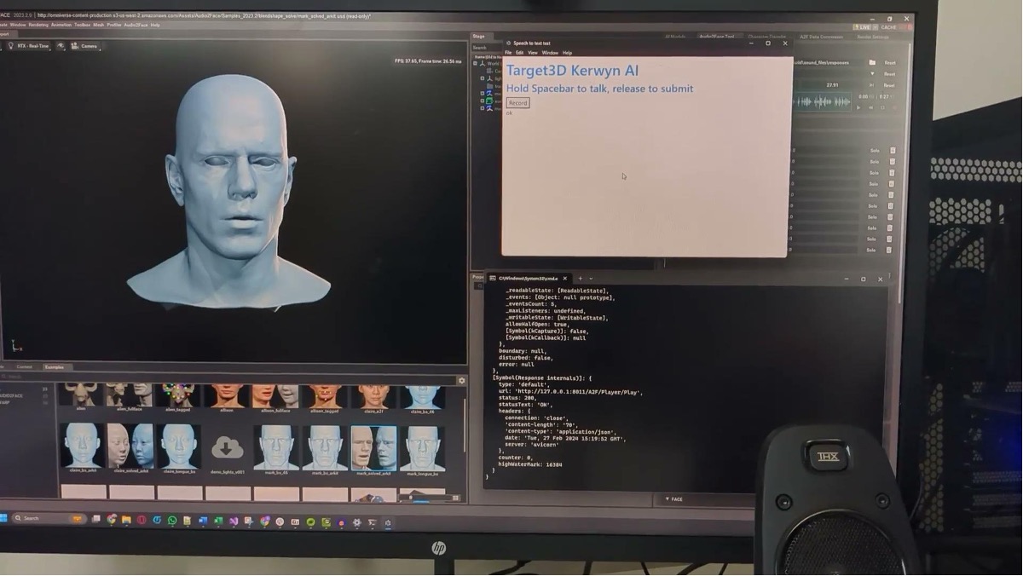Collapse the World node in Stage tree
Viewport: 1023px width, 576px height.
(476, 63)
